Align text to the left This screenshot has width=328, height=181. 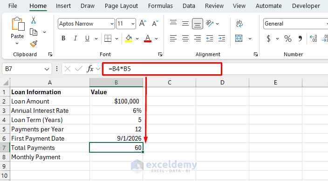click(x=173, y=39)
